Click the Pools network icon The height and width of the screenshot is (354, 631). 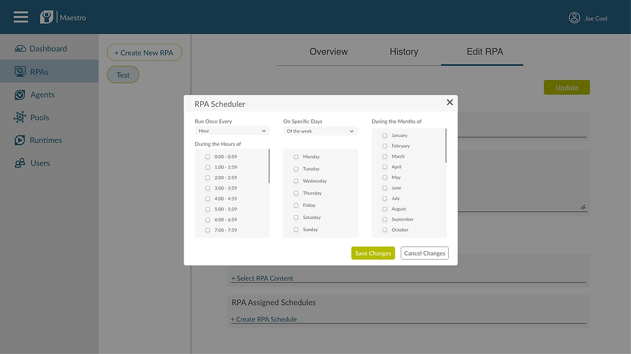coord(20,117)
